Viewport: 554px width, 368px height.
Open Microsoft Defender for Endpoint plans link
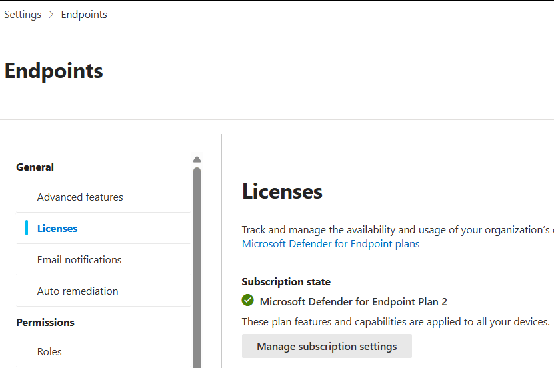pos(331,244)
